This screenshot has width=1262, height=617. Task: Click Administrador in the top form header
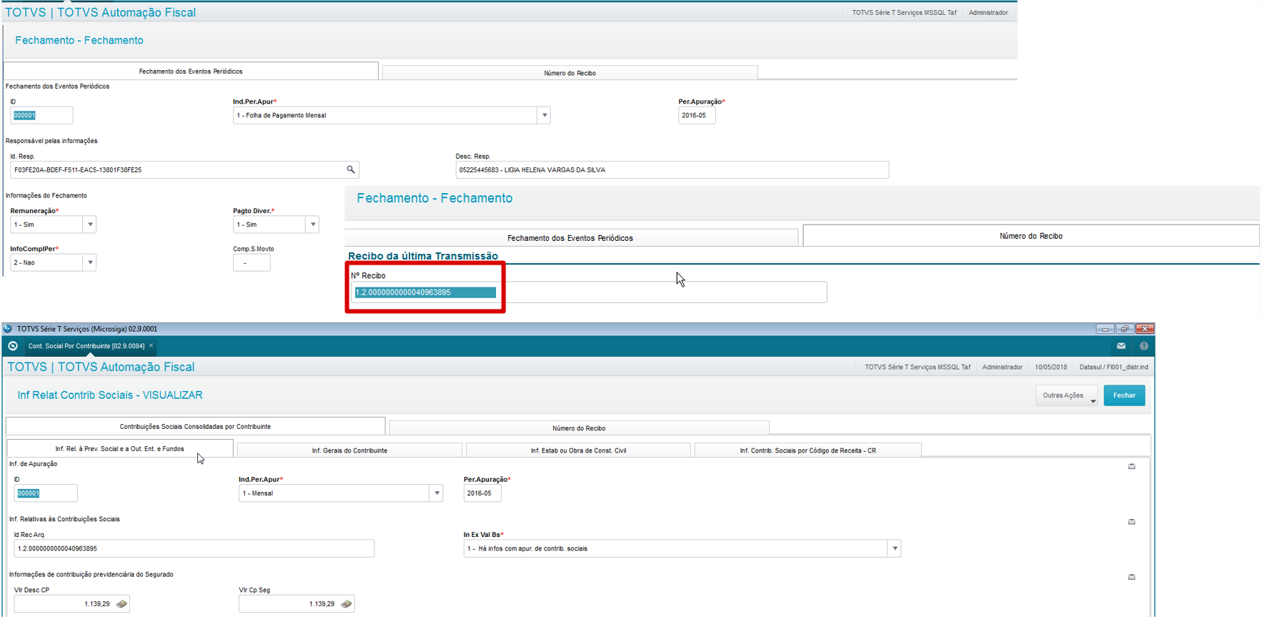coord(988,13)
